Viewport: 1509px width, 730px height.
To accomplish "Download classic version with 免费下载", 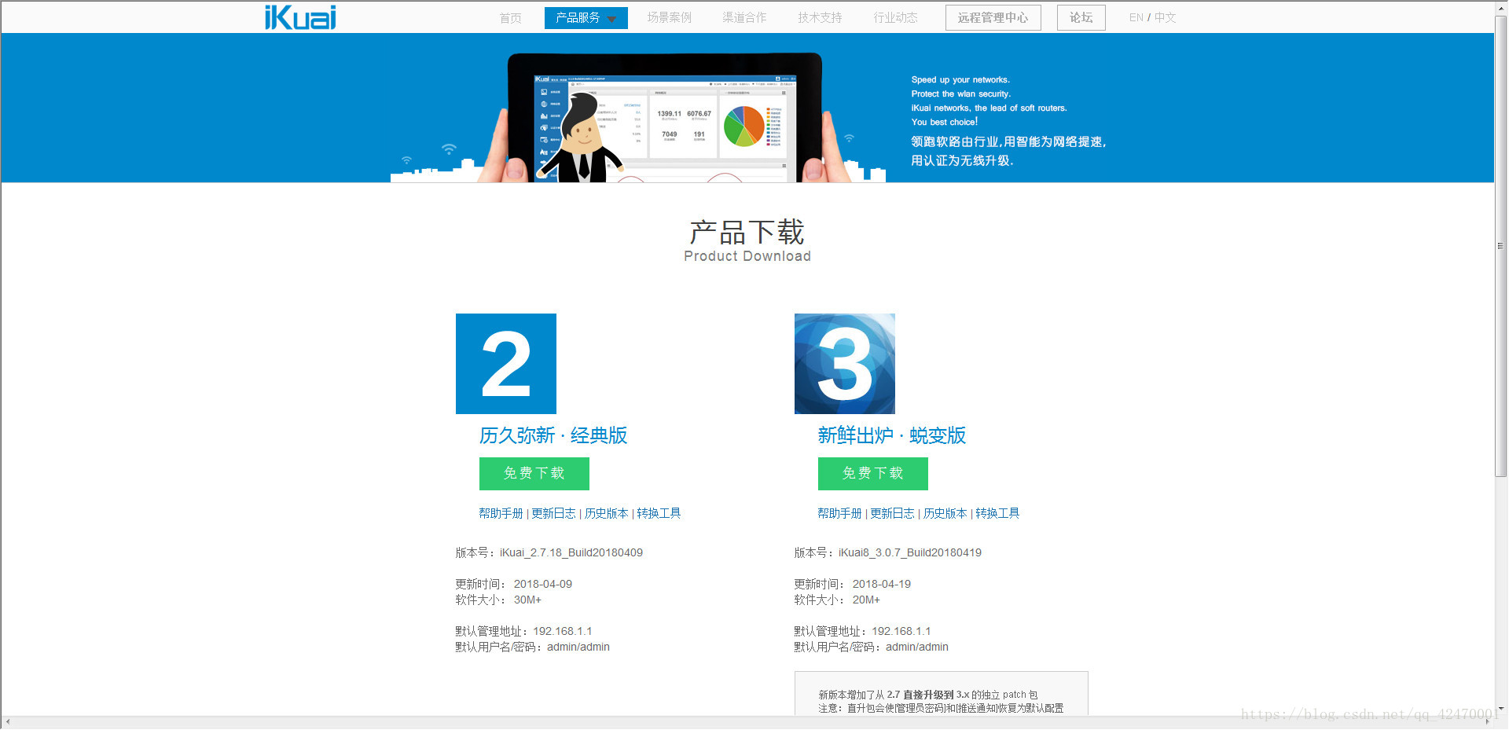I will click(x=534, y=473).
